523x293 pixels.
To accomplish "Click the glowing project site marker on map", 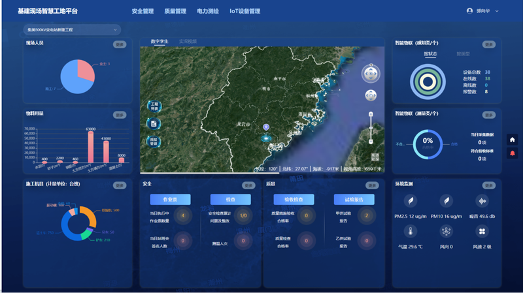I will coord(266,138).
